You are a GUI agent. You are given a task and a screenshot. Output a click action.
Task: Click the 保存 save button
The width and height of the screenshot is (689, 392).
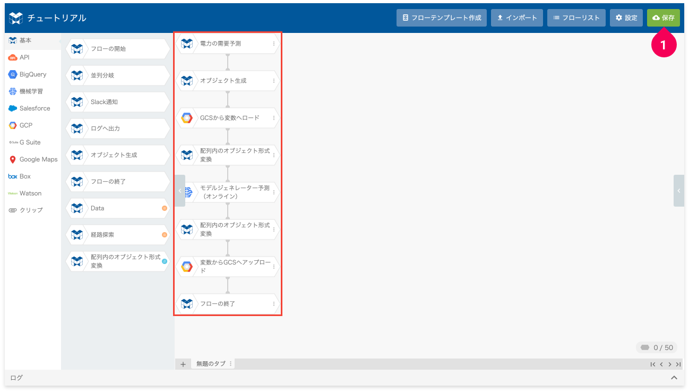coord(663,18)
